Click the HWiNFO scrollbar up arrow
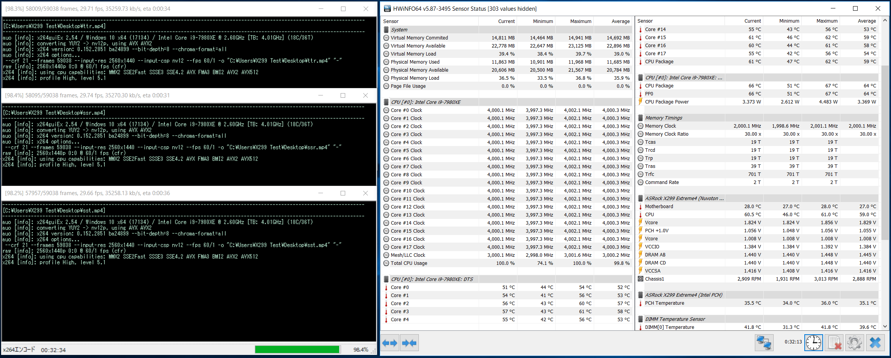 tap(885, 20)
